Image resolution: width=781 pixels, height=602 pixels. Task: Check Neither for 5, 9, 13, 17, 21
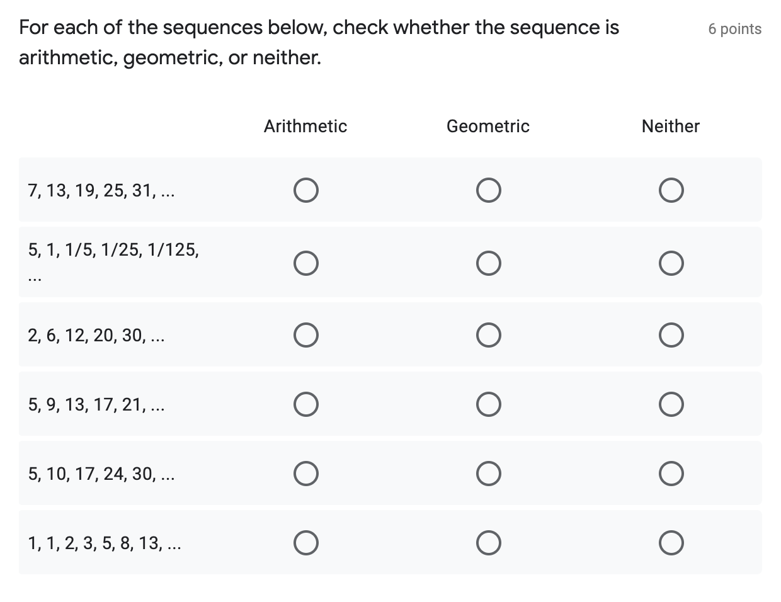point(671,404)
